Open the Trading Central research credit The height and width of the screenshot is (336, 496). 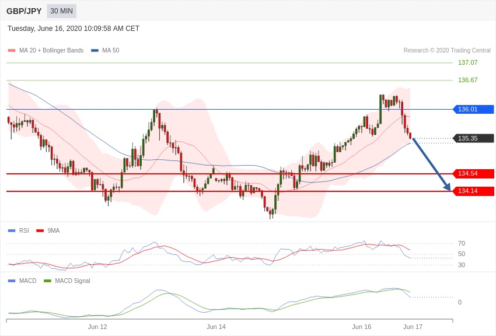click(x=447, y=51)
